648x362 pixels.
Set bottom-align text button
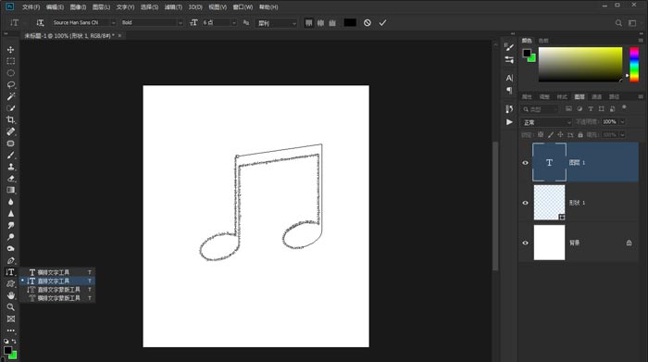click(x=332, y=23)
